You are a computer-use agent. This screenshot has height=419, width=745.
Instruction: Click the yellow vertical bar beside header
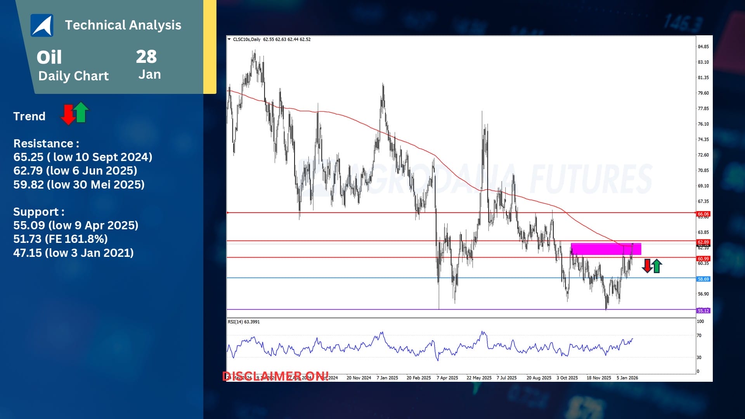(x=210, y=47)
